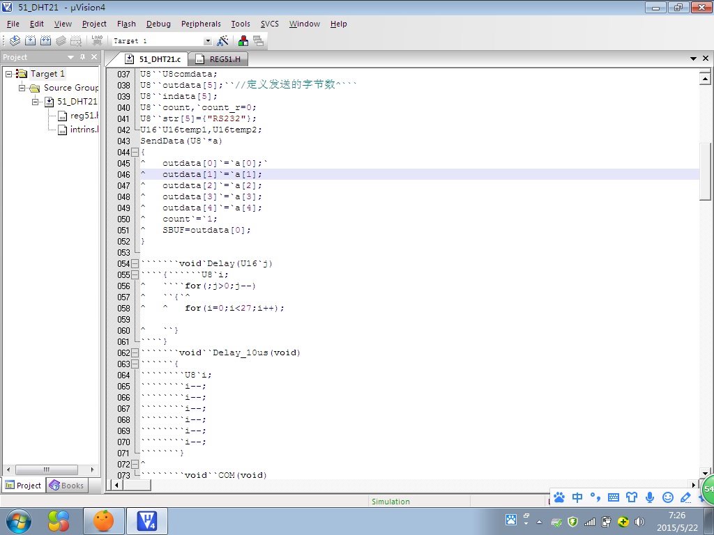Image resolution: width=714 pixels, height=535 pixels.
Task: Open the Project panel dropdown menu arrow
Action: (70, 57)
